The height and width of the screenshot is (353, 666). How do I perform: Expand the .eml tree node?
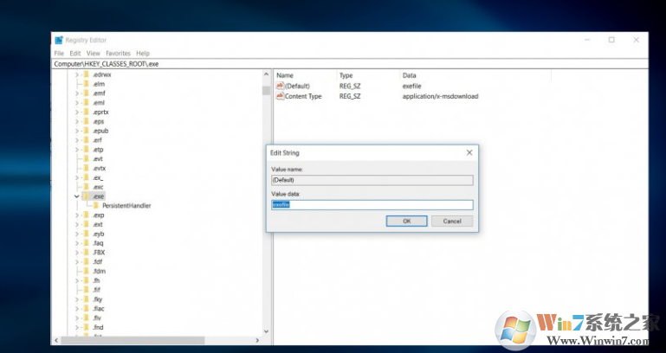(76, 103)
